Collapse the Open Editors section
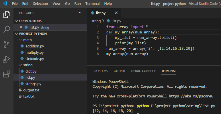 click(x=16, y=21)
